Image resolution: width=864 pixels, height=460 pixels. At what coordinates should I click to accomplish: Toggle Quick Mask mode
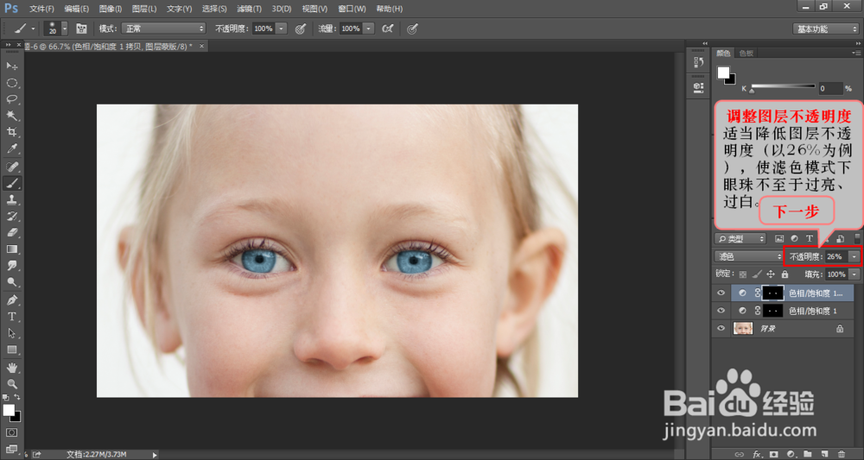pyautogui.click(x=11, y=433)
